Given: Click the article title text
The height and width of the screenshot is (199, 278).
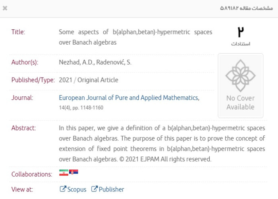Looking at the screenshot, I should click(135, 37).
